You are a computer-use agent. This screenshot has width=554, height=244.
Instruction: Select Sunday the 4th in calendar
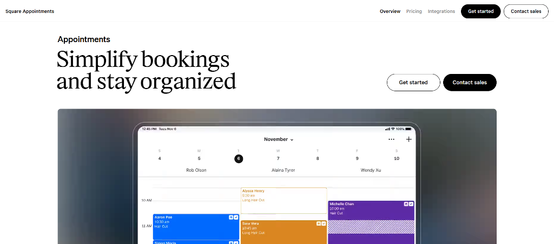coord(160,158)
